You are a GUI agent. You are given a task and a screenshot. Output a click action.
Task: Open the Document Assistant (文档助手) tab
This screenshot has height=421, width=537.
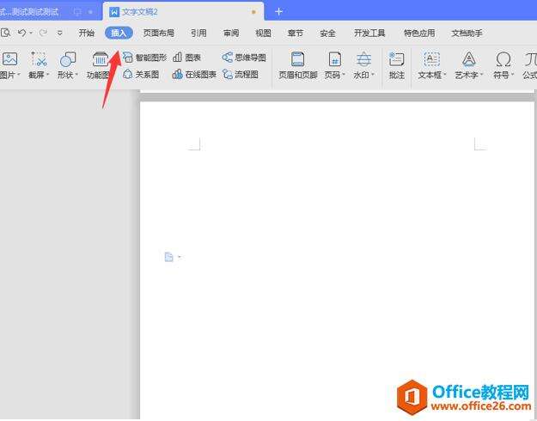pyautogui.click(x=467, y=33)
